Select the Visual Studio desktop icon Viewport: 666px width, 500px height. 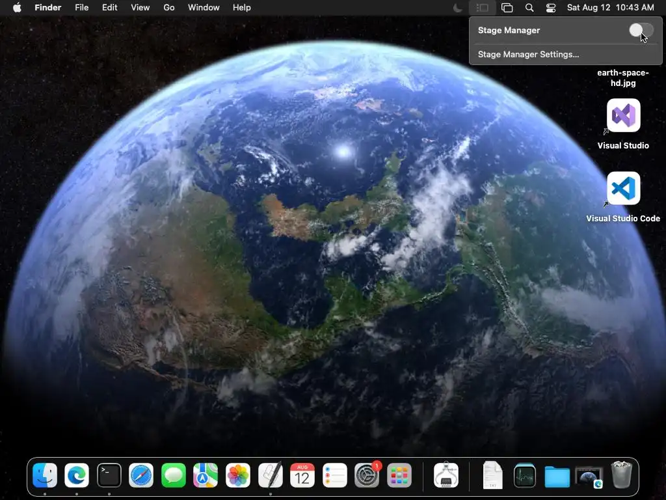pos(623,115)
